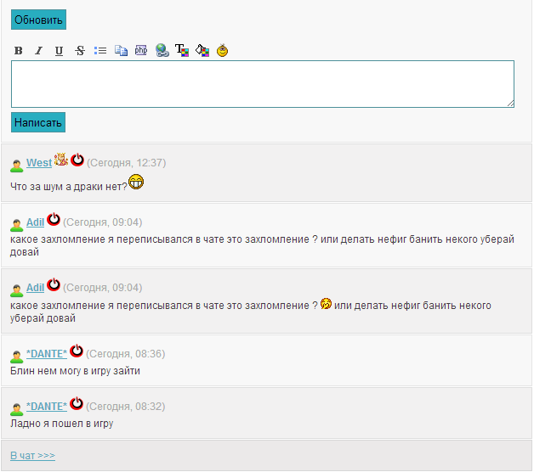Screen dimensions: 534x472
Task: Focus the chat message text area
Action: pyautogui.click(x=262, y=83)
